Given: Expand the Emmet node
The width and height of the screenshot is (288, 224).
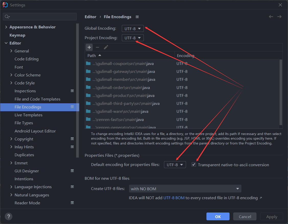Looking at the screenshot, I should point(11,163).
